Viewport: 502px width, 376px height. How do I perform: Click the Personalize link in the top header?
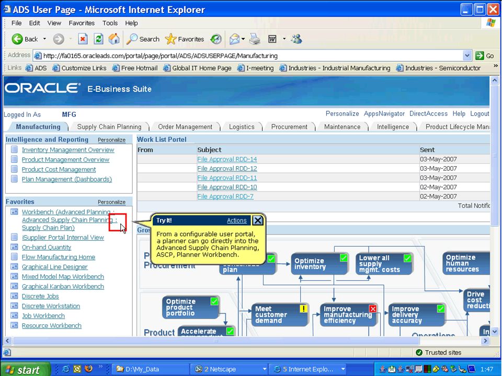tap(342, 113)
